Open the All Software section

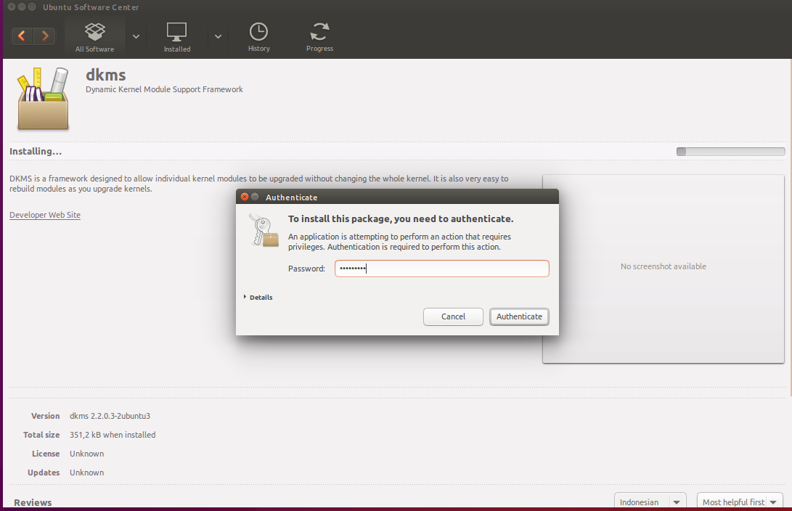point(94,37)
